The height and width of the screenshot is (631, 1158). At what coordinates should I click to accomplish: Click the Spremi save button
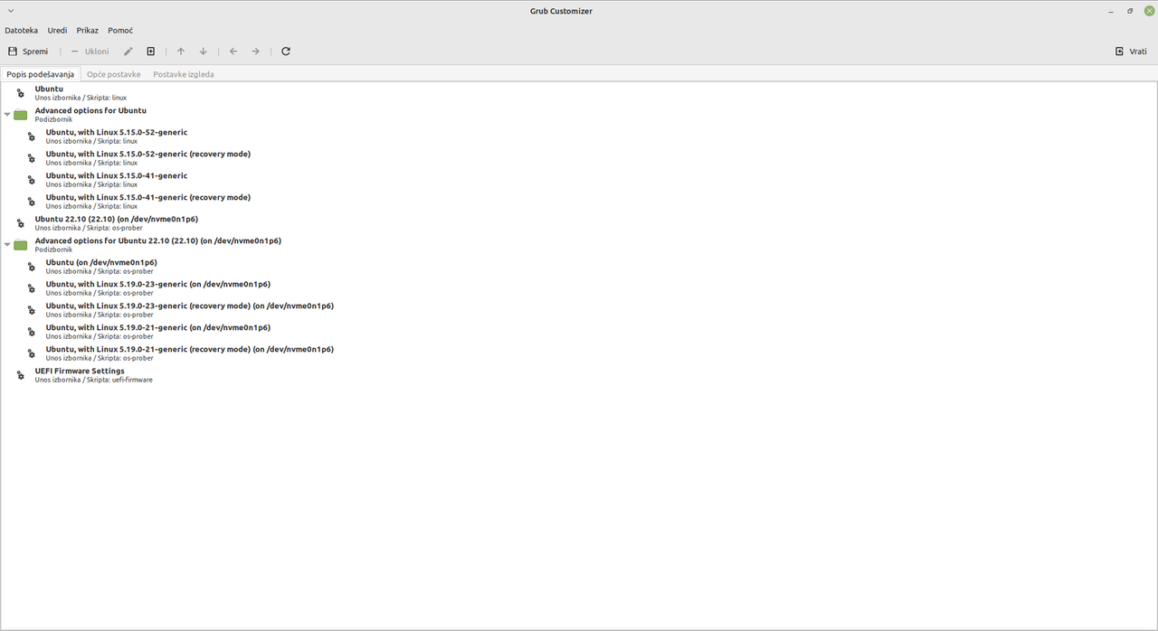[x=28, y=52]
